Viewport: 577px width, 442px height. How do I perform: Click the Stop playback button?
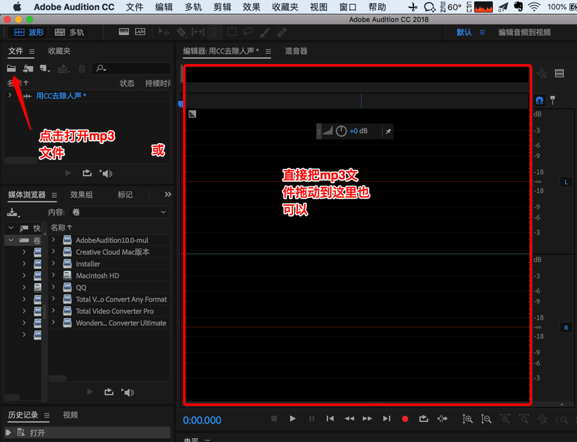pyautogui.click(x=274, y=418)
